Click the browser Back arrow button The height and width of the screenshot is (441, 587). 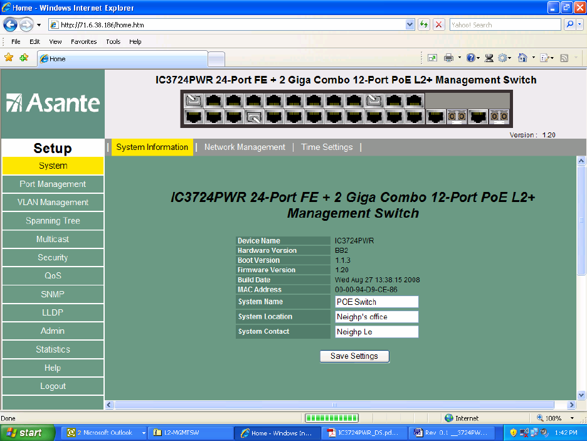point(11,25)
